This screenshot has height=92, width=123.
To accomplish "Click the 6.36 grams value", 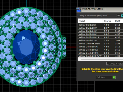I will (106, 56).
